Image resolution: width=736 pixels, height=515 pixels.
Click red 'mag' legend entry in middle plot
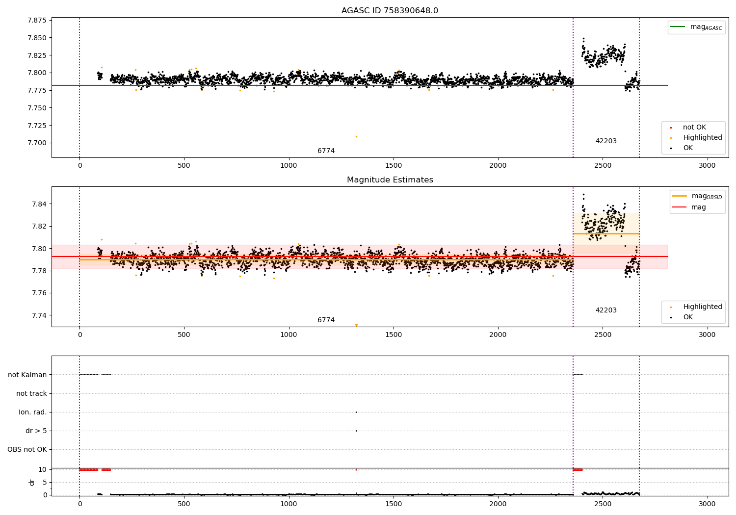pyautogui.click(x=698, y=207)
